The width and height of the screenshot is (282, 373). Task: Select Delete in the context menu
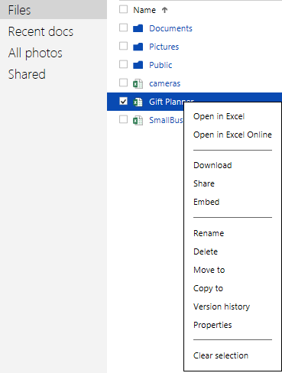(x=206, y=251)
